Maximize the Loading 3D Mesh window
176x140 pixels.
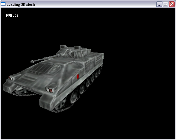pos(165,4)
